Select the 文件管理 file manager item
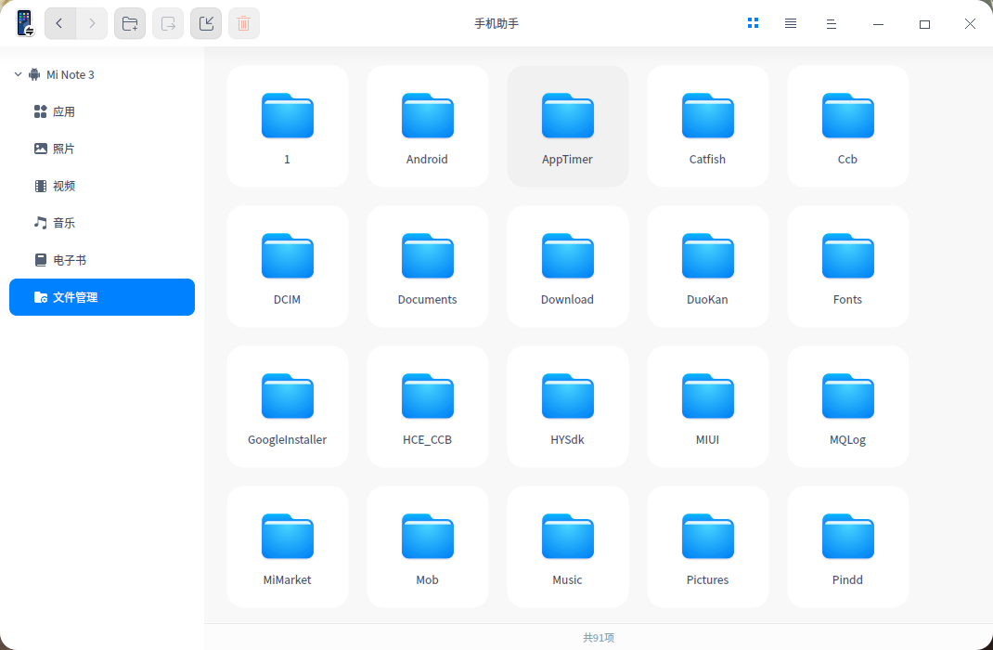Viewport: 993px width, 650px height. click(102, 297)
